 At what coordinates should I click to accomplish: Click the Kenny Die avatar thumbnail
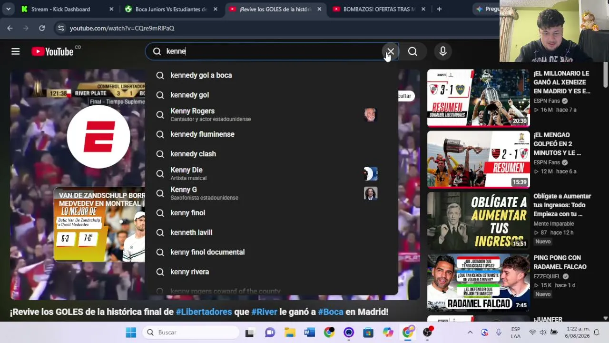(371, 174)
